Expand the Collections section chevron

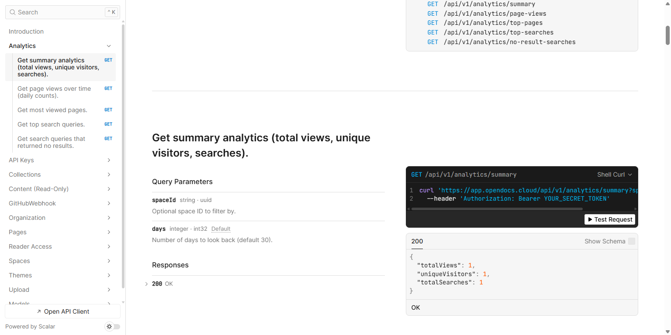click(109, 174)
